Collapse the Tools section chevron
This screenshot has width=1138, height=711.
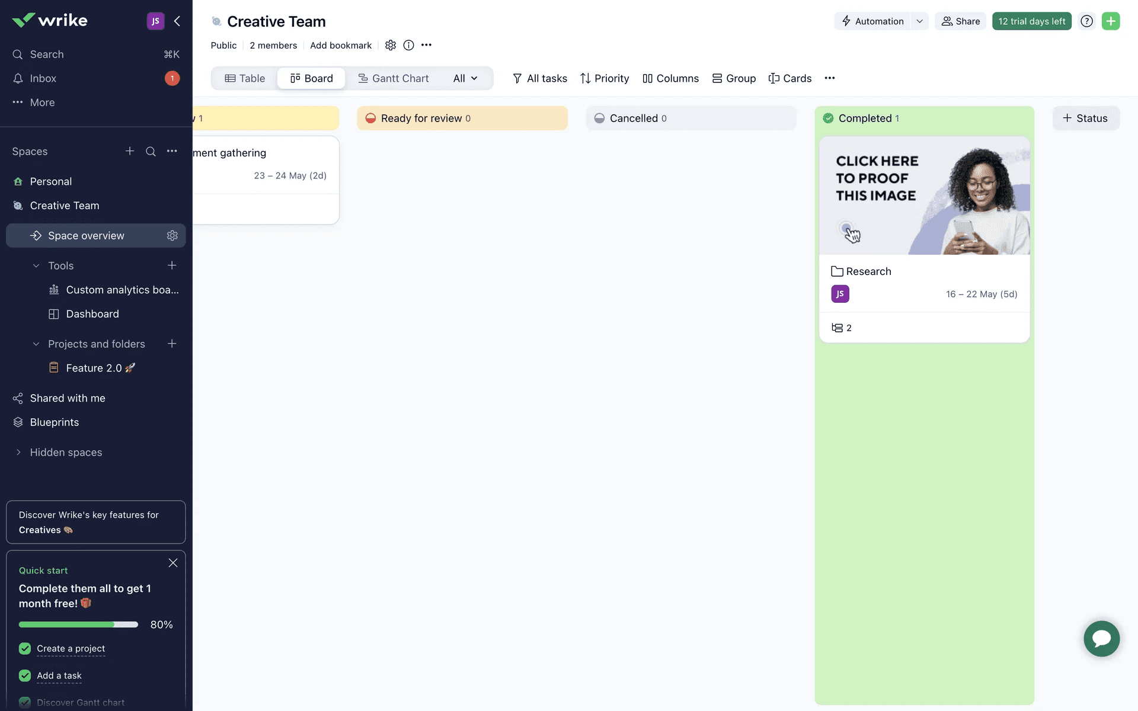point(36,266)
